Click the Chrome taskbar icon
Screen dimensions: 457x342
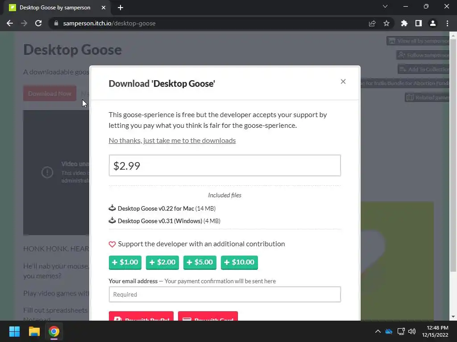pyautogui.click(x=54, y=331)
